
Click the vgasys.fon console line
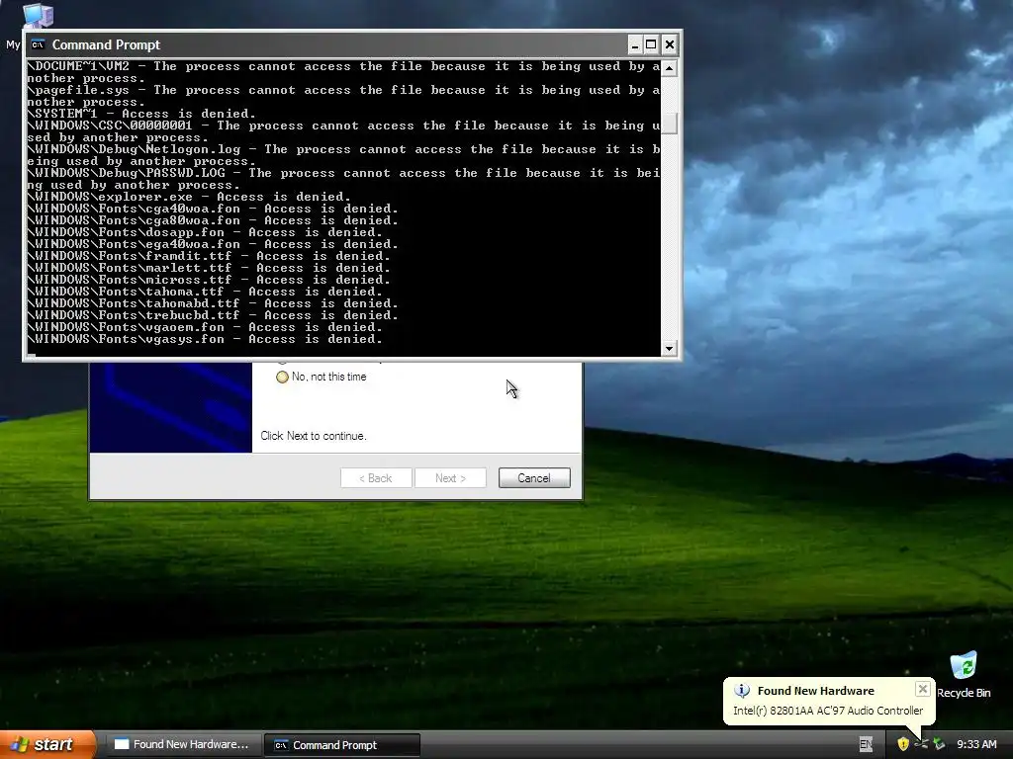pyautogui.click(x=205, y=340)
